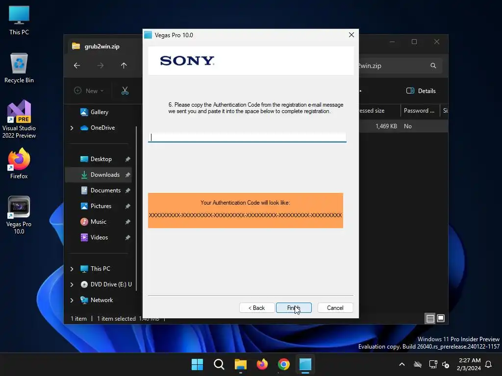Viewport: 502px width, 376px height.
Task: Open Music in the sidebar
Action: (x=98, y=222)
